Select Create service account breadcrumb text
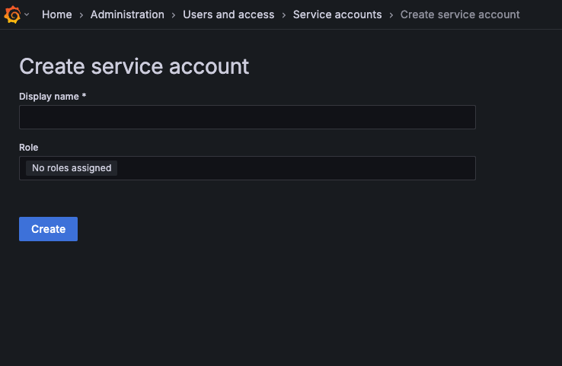The width and height of the screenshot is (562, 366). click(x=460, y=14)
